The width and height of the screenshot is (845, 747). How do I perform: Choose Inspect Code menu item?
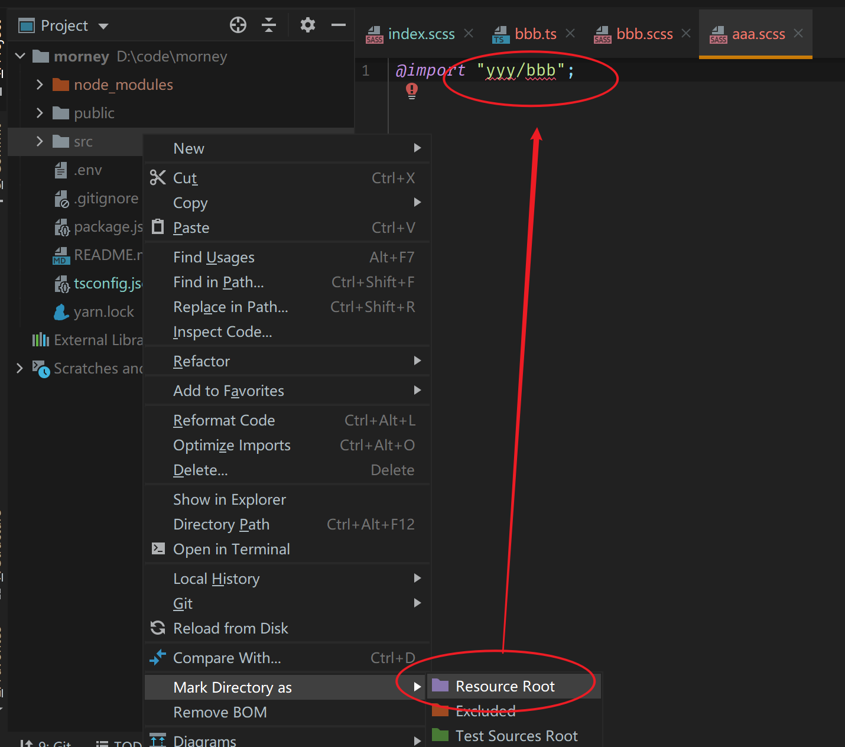click(x=287, y=332)
